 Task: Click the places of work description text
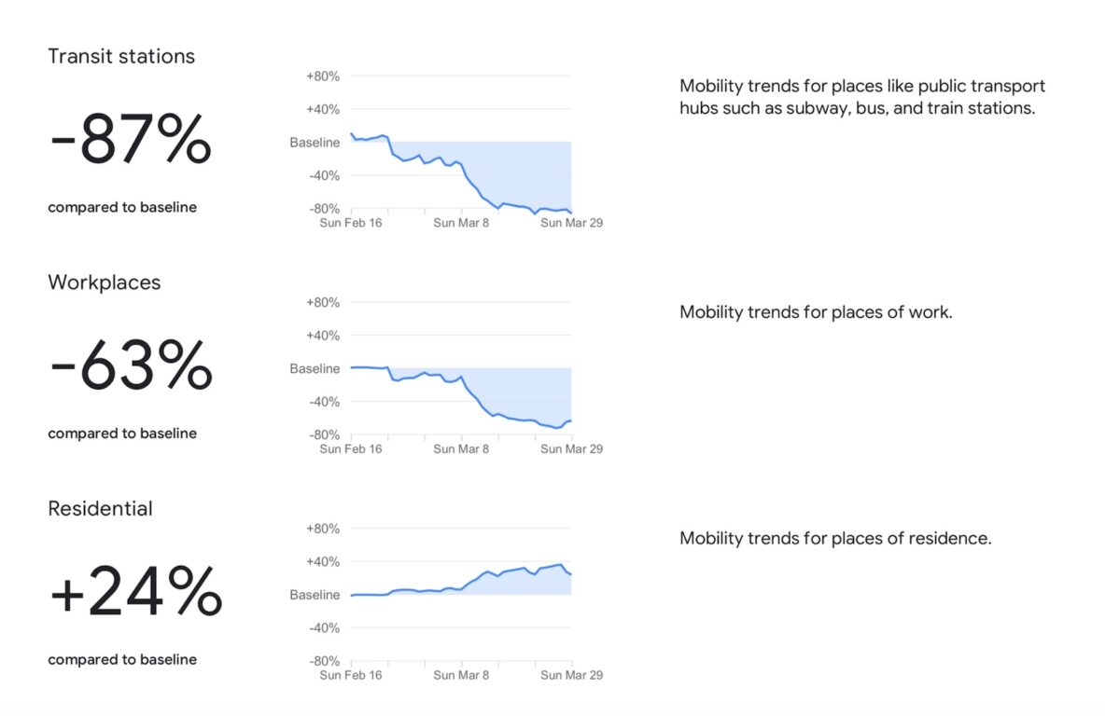(x=816, y=312)
